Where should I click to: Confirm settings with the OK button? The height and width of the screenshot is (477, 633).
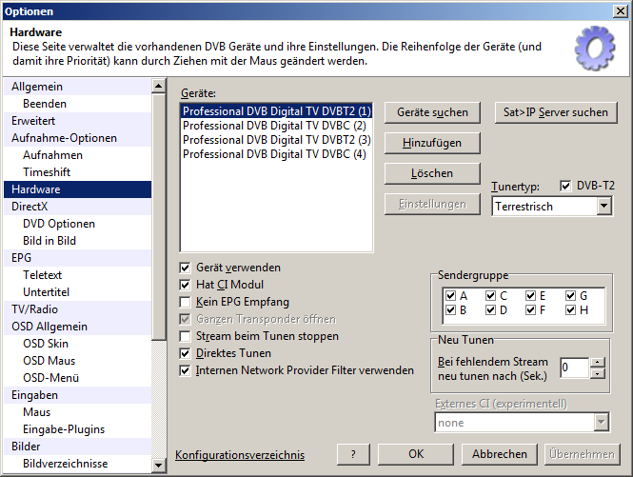point(416,454)
